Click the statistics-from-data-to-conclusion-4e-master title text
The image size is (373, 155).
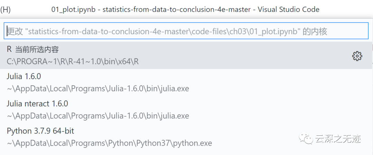[176, 9]
